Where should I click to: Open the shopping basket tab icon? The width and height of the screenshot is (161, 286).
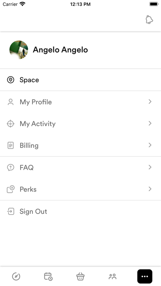(x=80, y=276)
